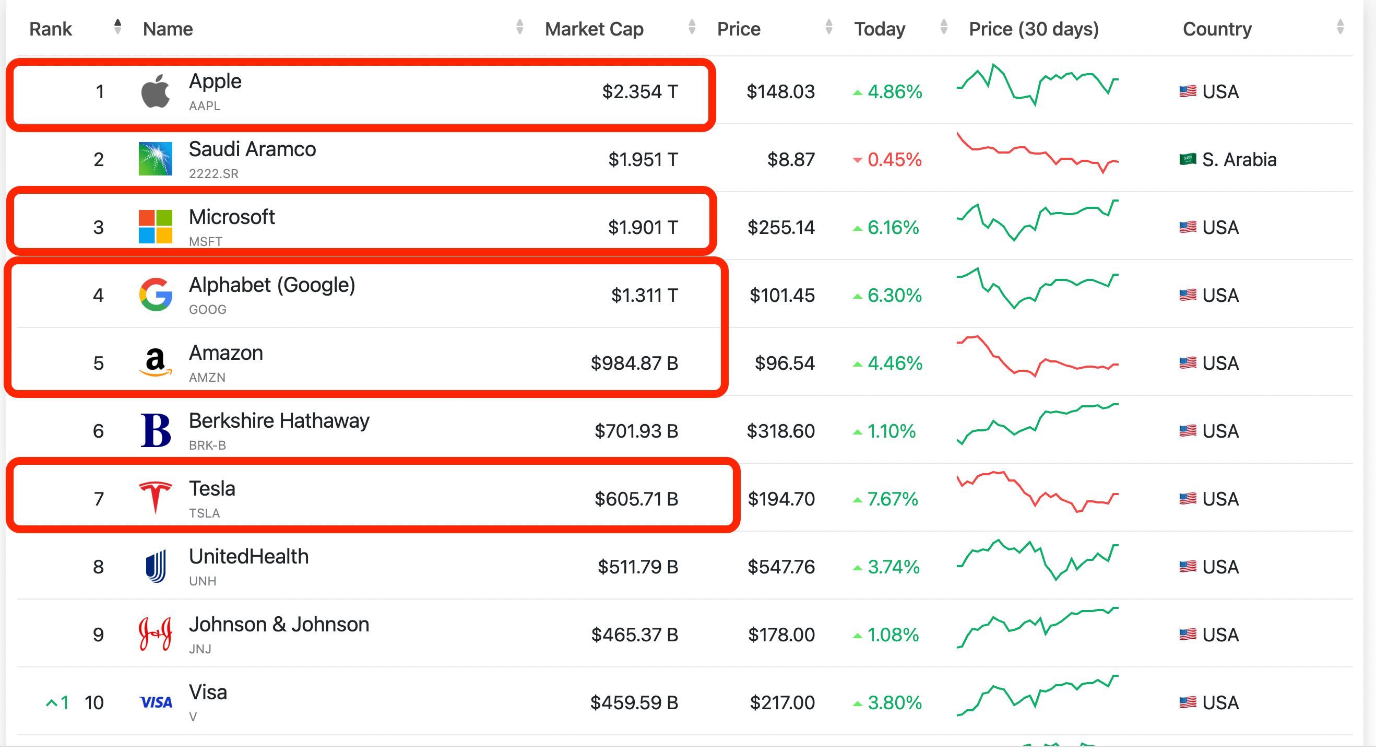Open the Visa company link
The width and height of the screenshot is (1376, 751).
(x=208, y=692)
